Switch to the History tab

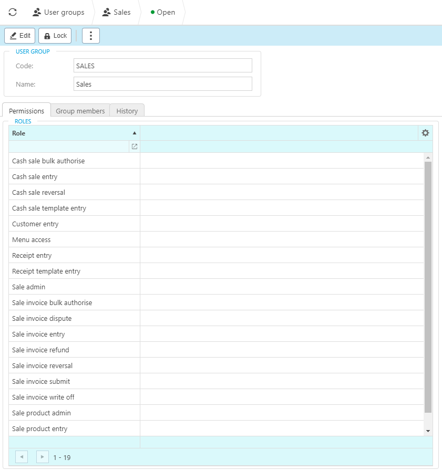(x=127, y=111)
